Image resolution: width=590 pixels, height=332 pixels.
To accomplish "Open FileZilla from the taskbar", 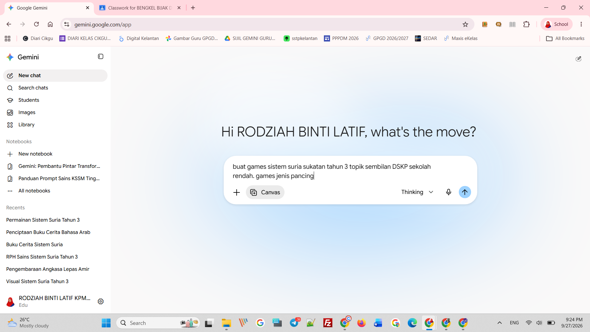I will click(x=328, y=323).
